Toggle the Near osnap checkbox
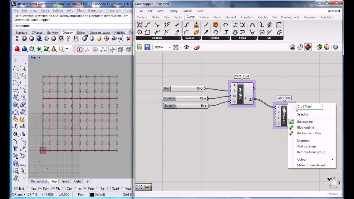 (x=27, y=188)
